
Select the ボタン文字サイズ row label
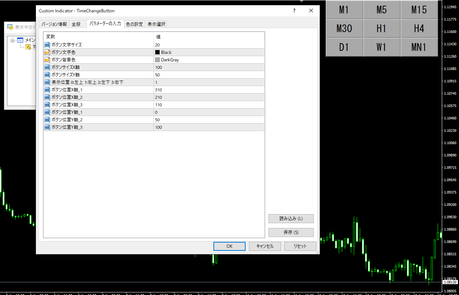pyautogui.click(x=67, y=45)
